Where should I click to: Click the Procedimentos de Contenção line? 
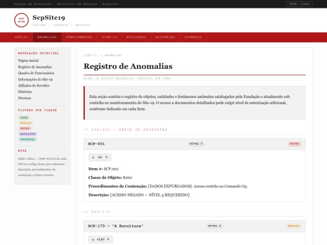point(168,186)
